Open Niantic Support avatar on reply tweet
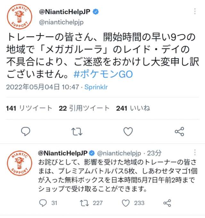Screen dimensions: 205x218 (x=20, y=163)
